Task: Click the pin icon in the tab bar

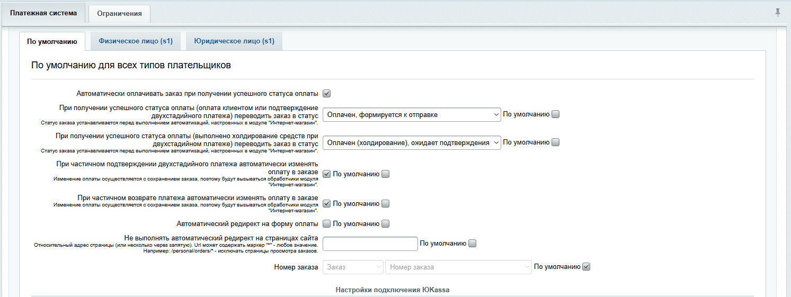Action: coord(778,13)
